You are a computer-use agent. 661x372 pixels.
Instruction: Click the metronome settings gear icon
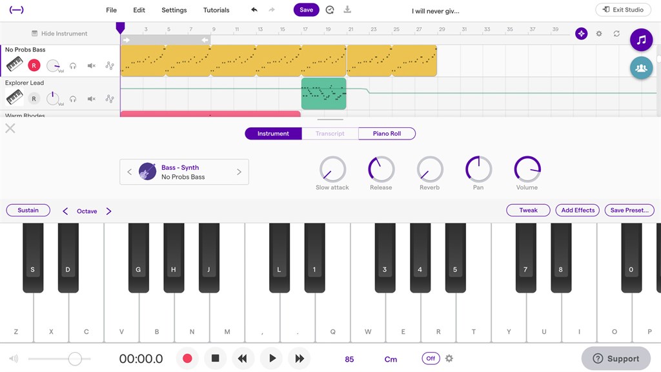point(449,358)
